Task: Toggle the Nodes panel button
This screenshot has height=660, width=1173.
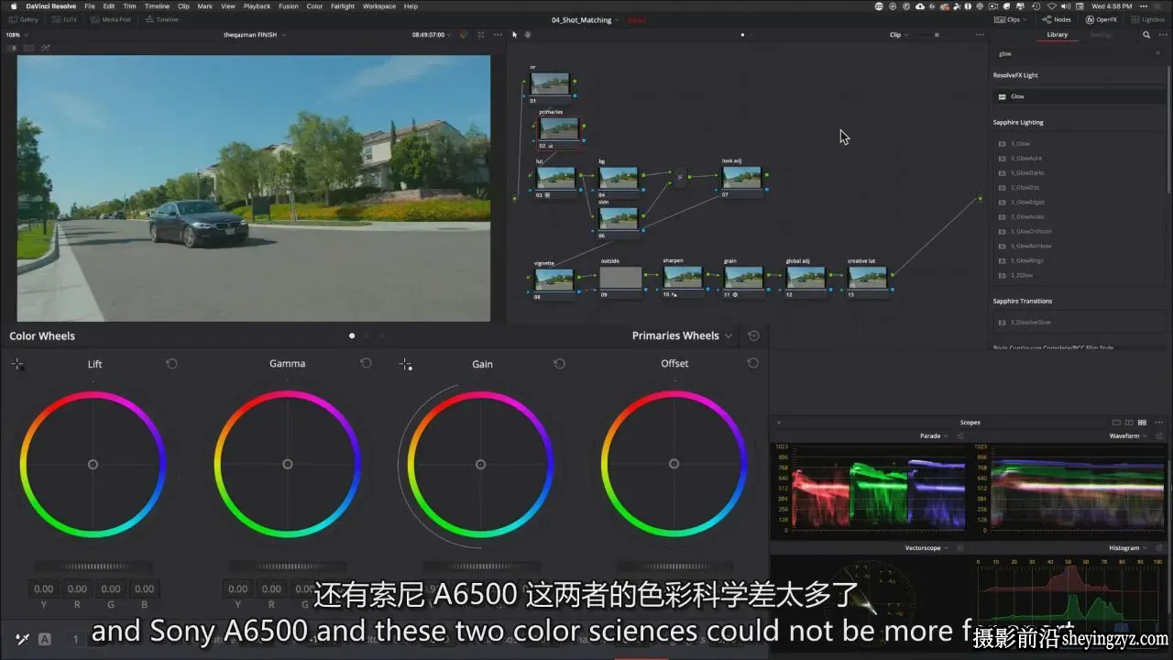Action: (1057, 19)
